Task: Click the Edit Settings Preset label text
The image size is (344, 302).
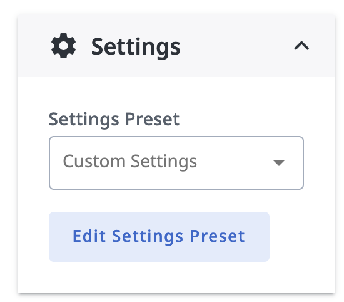Action: (159, 237)
